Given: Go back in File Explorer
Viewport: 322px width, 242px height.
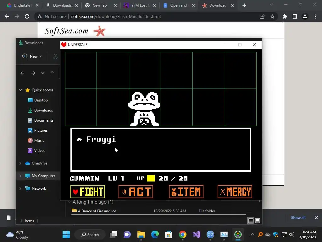Looking at the screenshot, I should pos(22,73).
